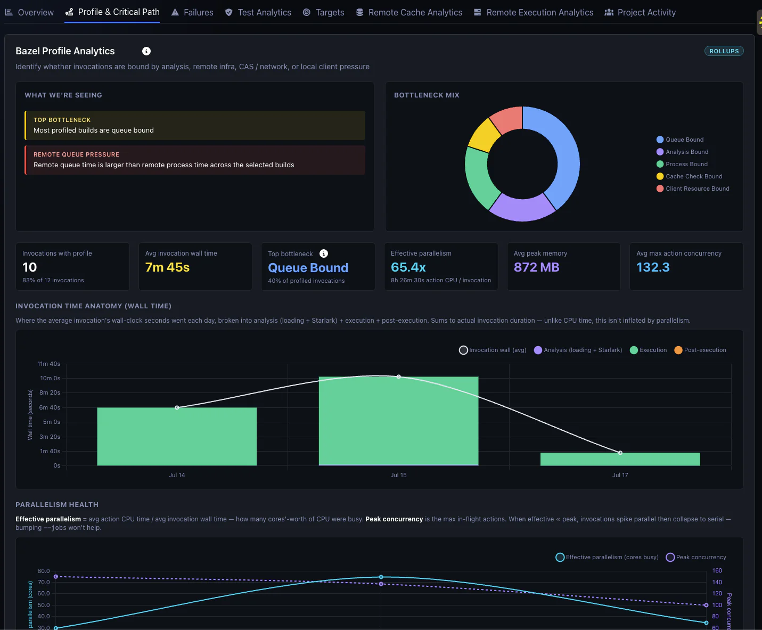Open Remote Cache Analytics tab
The height and width of the screenshot is (630, 762).
[x=409, y=12]
